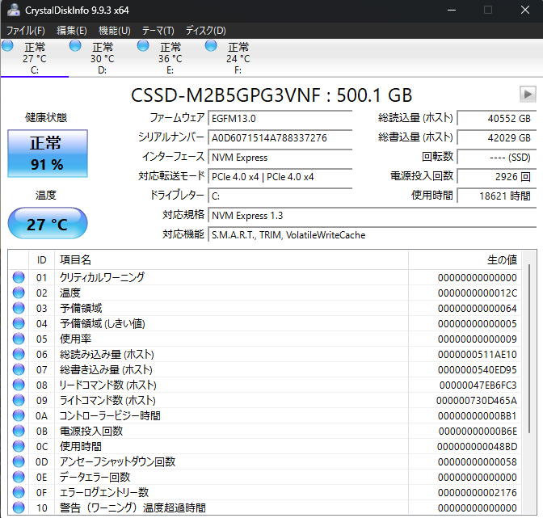Select the F: drive tab at 24 °C
The image size is (543, 518).
[x=238, y=58]
